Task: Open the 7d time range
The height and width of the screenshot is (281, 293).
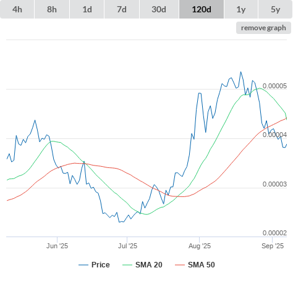Action: pos(122,9)
